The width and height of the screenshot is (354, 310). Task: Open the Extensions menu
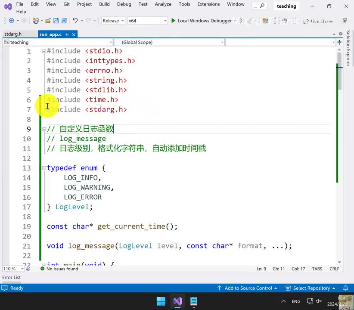pos(208,4)
